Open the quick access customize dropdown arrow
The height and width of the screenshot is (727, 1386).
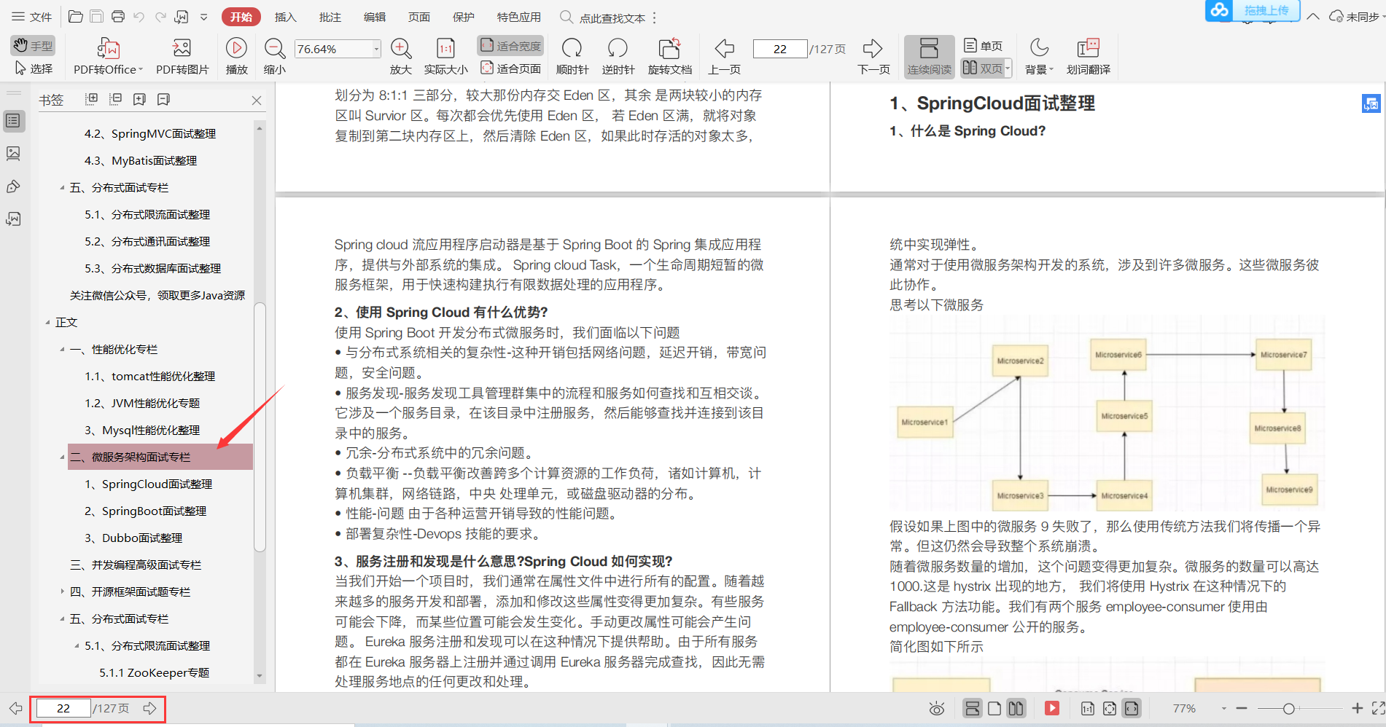pos(204,17)
